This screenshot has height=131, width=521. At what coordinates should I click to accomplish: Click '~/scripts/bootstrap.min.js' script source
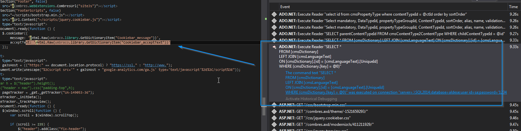coord(38,15)
